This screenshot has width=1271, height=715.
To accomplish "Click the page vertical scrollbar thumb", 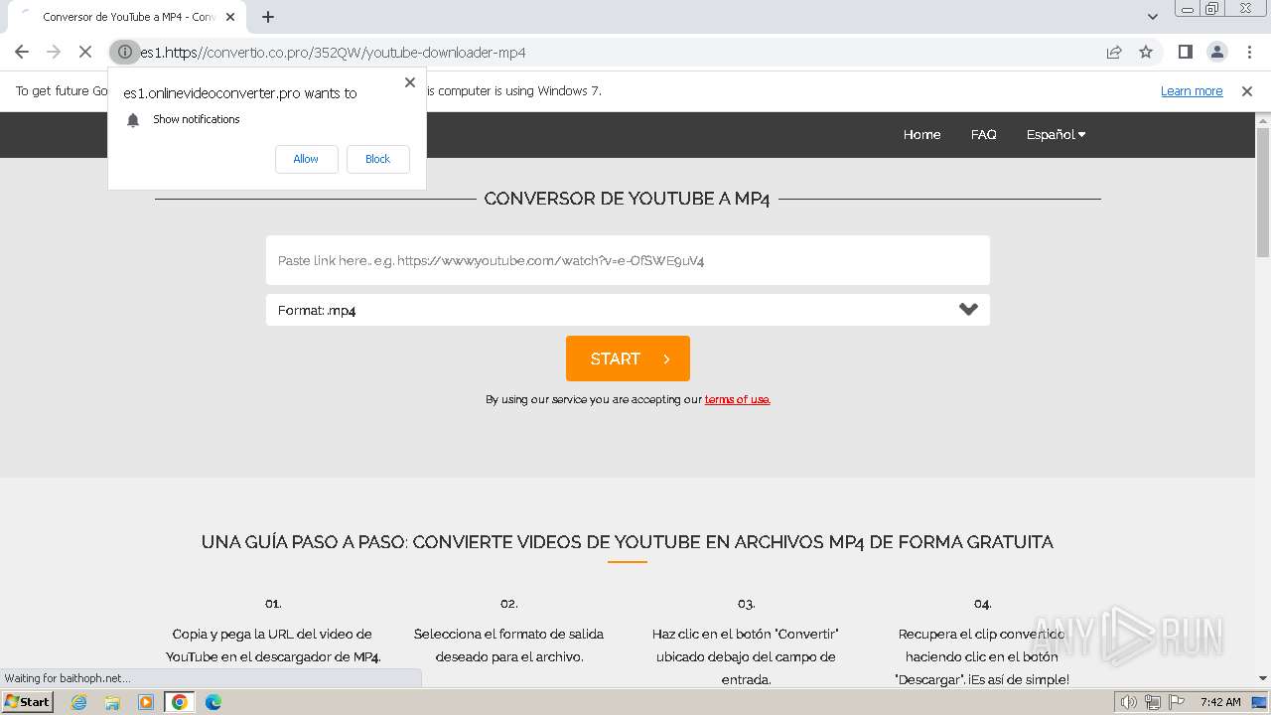I will tap(1263, 192).
